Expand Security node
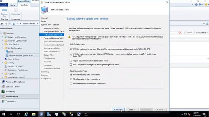This screenshot has width=209, height=117. (3, 63)
